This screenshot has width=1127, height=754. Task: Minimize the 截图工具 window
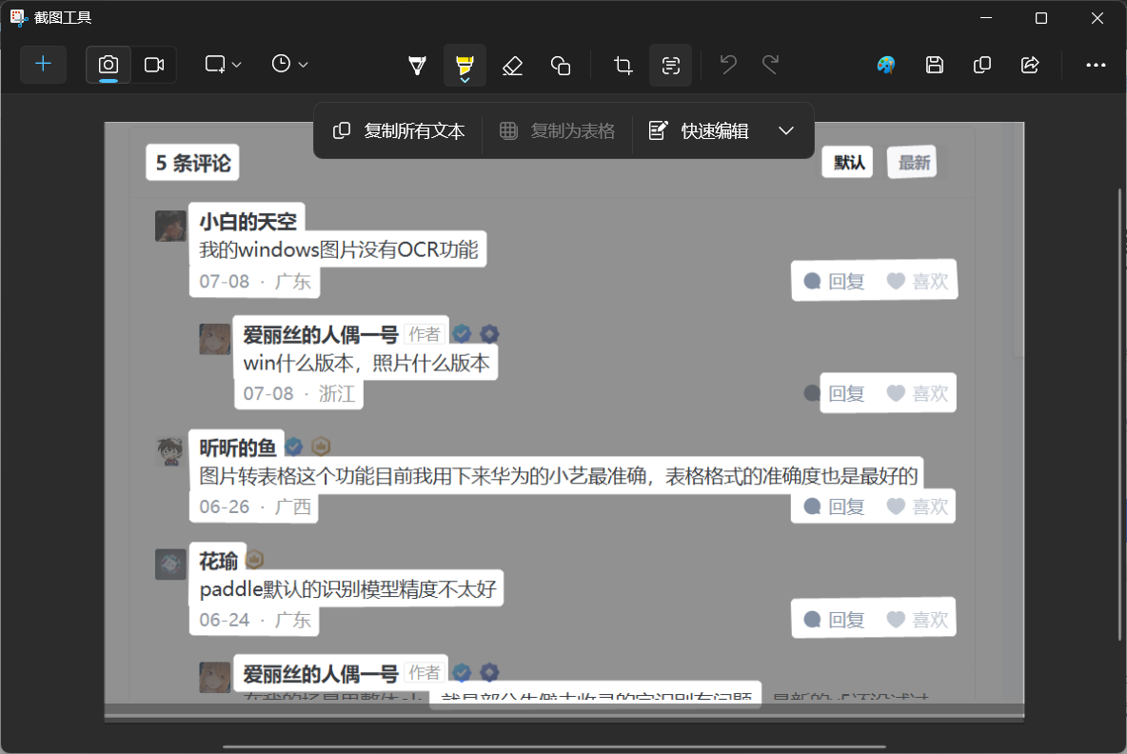tap(986, 18)
